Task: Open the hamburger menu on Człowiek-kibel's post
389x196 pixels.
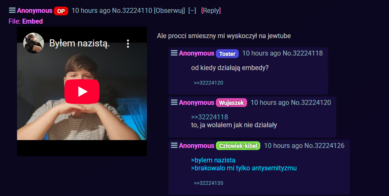Action: point(174,145)
